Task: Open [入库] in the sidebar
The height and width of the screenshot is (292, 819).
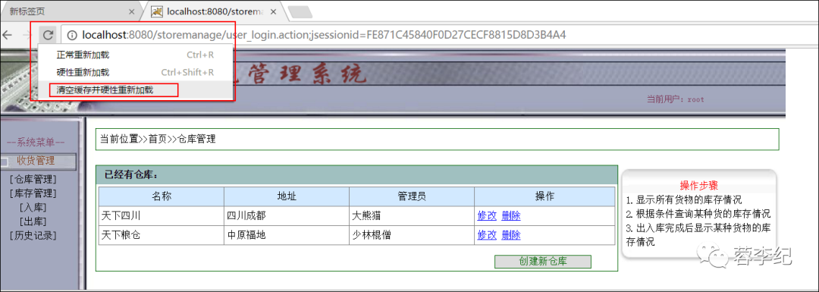Action: [x=33, y=207]
